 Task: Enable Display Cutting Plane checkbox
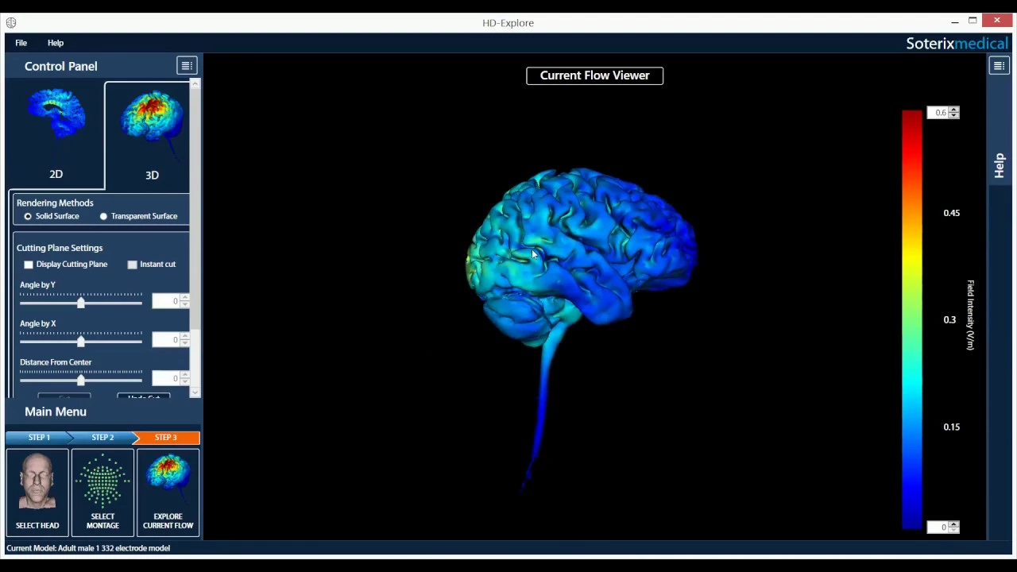point(29,265)
